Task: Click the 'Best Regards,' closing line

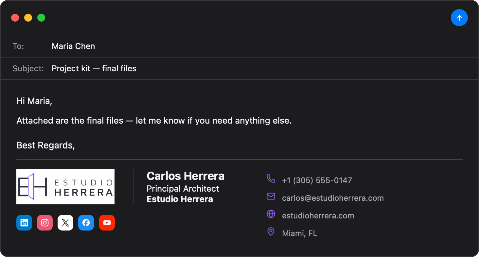Action: pyautogui.click(x=46, y=146)
